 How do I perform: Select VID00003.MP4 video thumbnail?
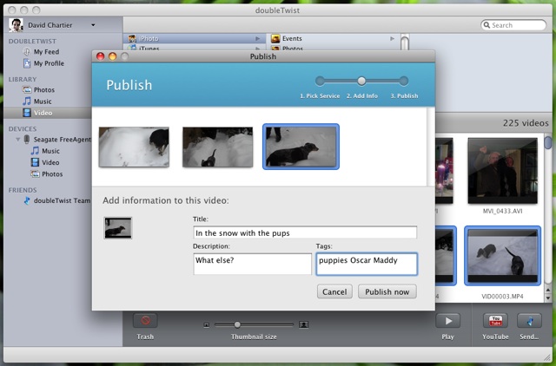click(502, 256)
